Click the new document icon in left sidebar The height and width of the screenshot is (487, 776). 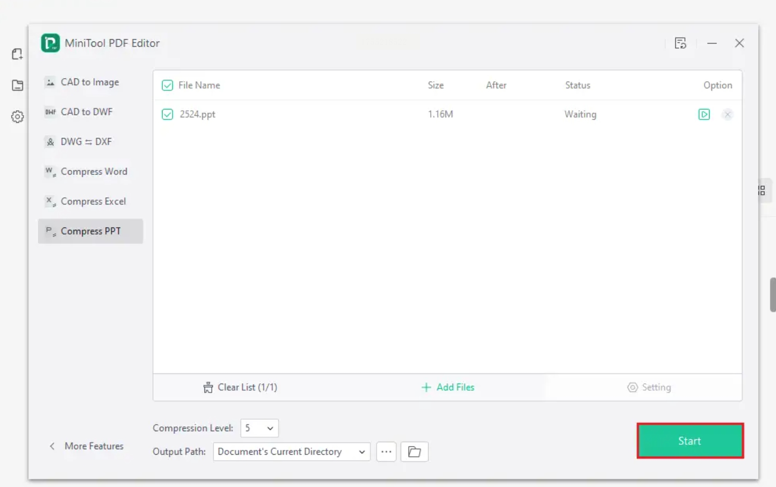point(18,54)
